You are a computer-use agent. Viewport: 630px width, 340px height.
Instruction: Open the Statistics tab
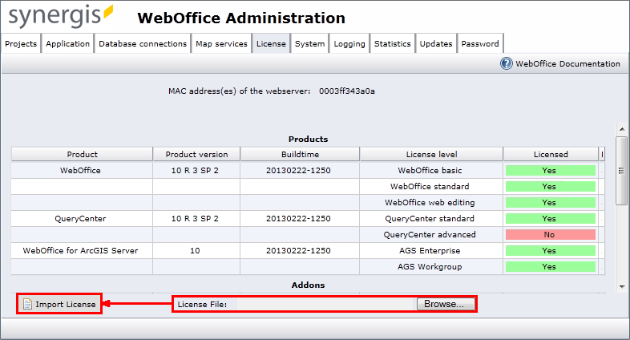point(393,44)
